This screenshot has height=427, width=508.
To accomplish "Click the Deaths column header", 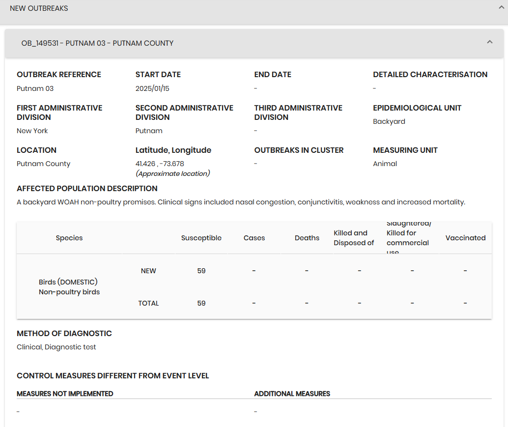I will coord(307,238).
